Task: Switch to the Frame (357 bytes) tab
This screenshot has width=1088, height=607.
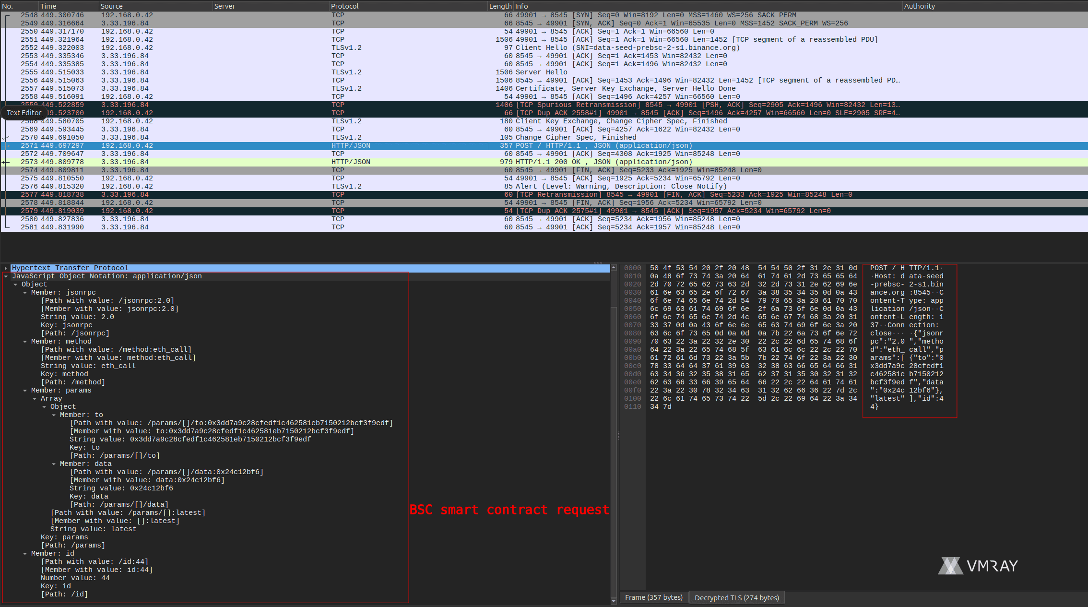Action: pos(653,597)
